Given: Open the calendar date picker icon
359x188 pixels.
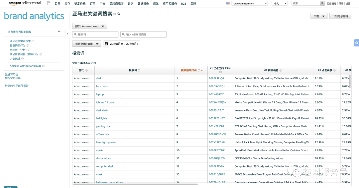Looking at the screenshot, I should [106, 44].
